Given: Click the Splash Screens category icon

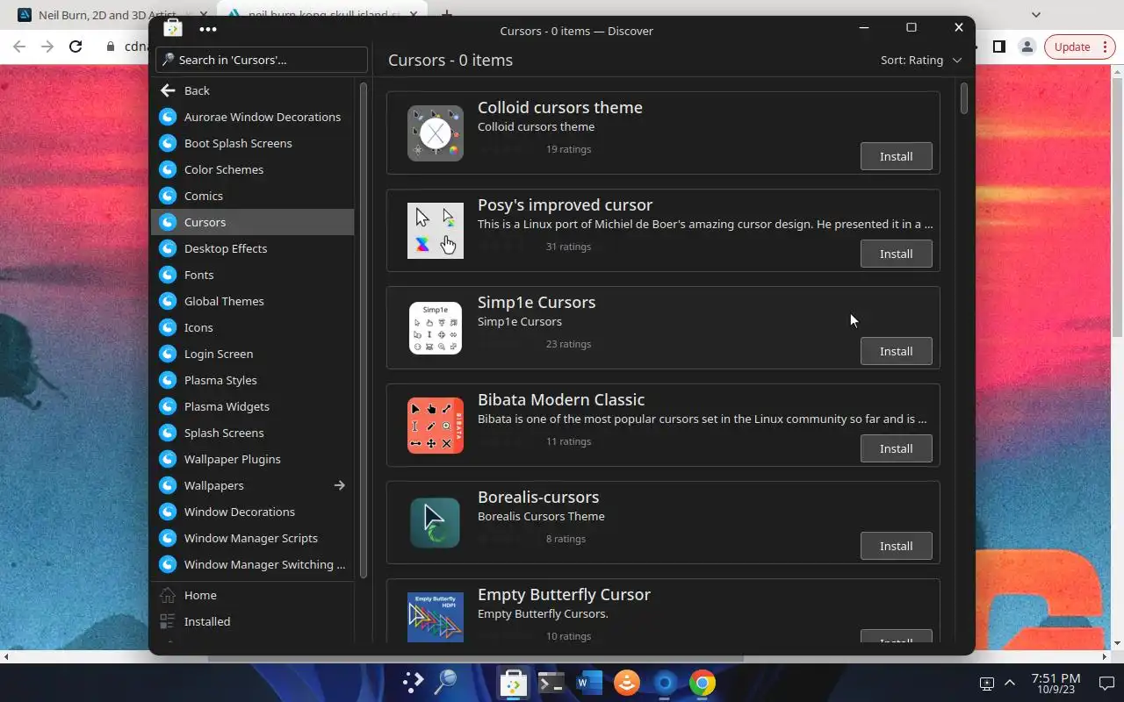Looking at the screenshot, I should click(x=168, y=433).
